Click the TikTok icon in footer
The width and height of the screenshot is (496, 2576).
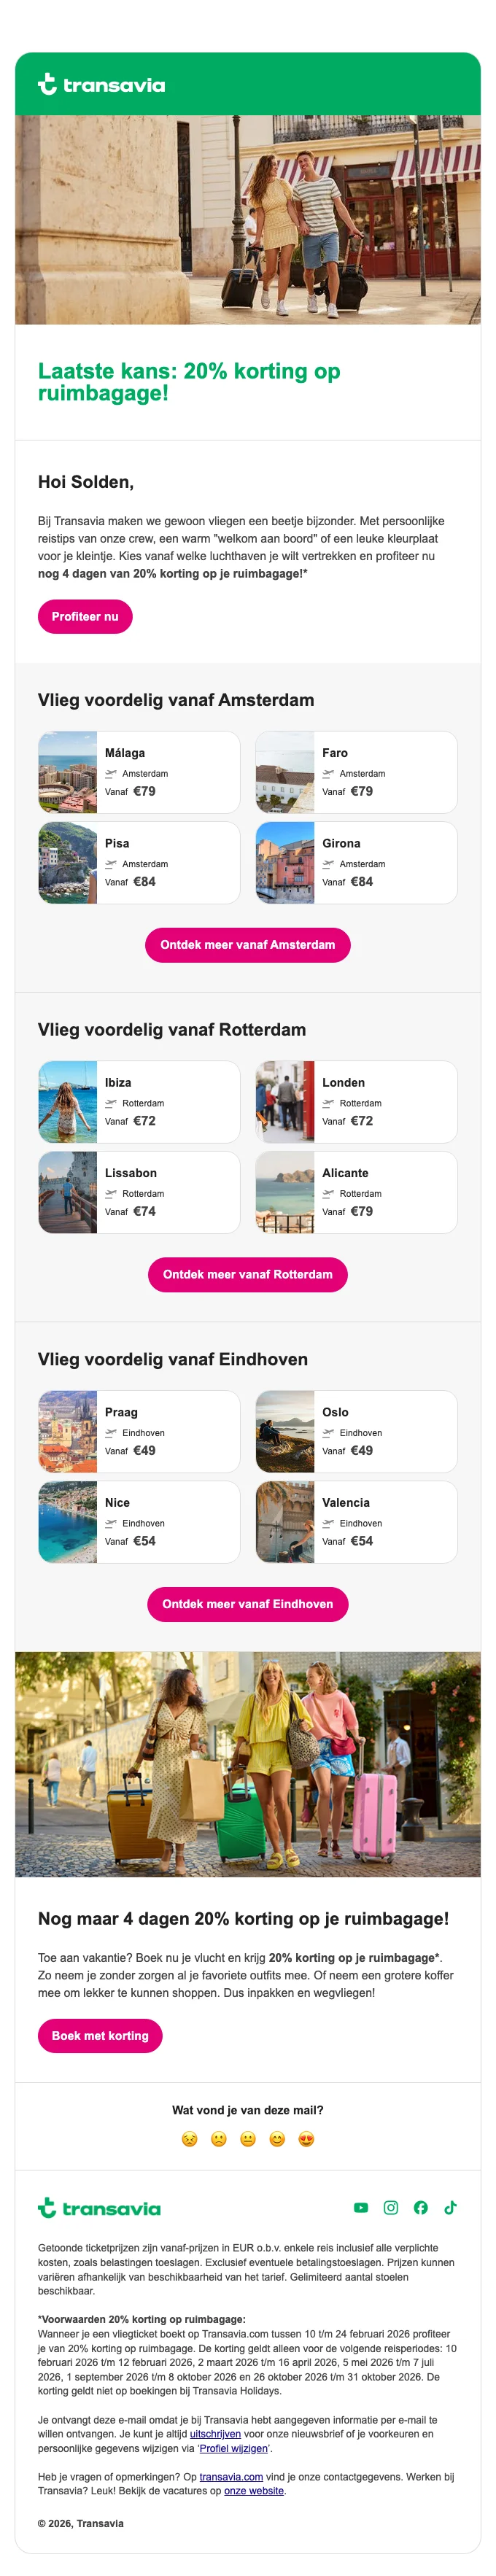coord(451,2207)
